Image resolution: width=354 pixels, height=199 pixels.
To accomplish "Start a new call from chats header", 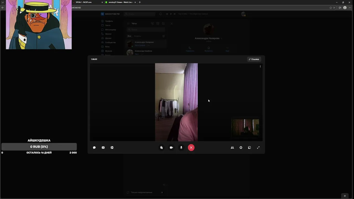I will (152, 23).
